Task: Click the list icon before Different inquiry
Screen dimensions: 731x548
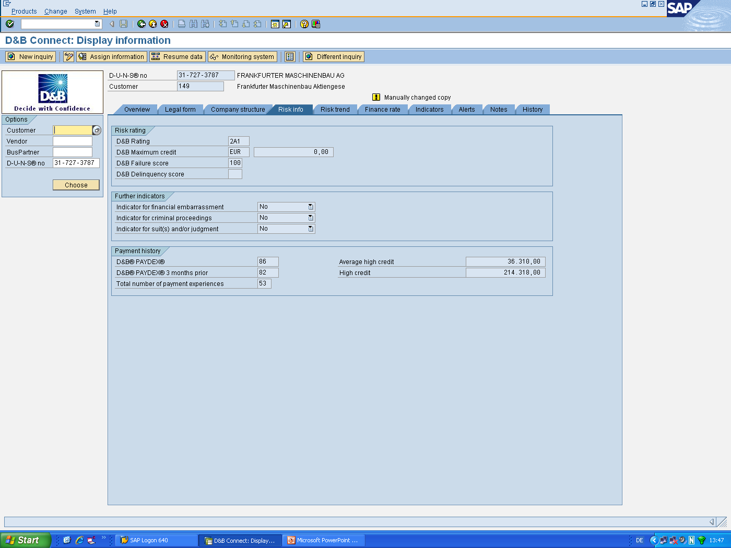Action: click(x=290, y=57)
